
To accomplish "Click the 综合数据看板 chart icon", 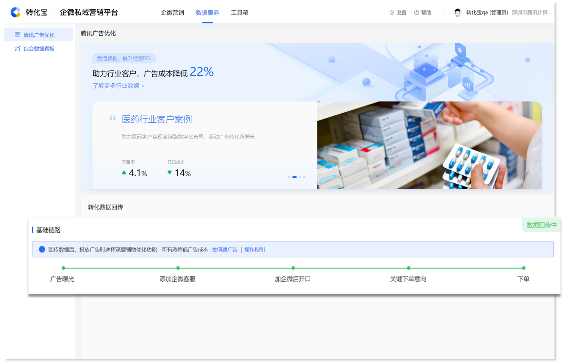I will (x=17, y=48).
